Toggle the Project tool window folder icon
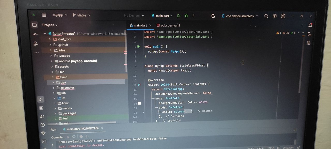This screenshot has width=331, height=149. coord(34,25)
